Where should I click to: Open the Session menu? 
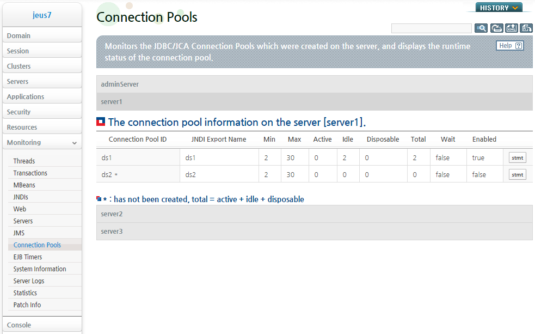(x=42, y=51)
